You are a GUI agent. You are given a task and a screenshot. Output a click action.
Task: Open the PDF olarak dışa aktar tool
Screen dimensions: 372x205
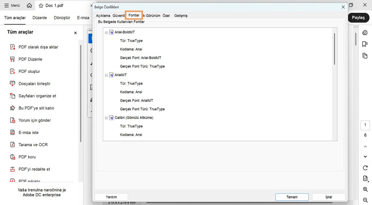click(x=34, y=47)
